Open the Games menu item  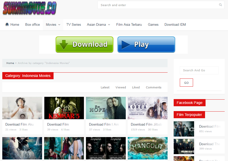(153, 24)
